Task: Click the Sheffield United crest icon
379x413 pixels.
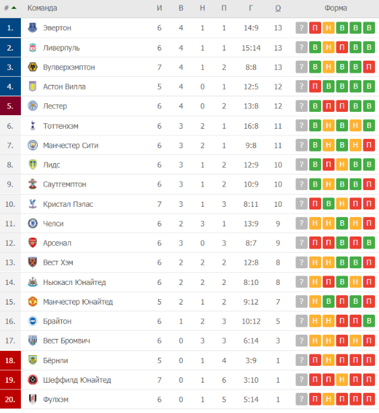Action: pos(32,380)
